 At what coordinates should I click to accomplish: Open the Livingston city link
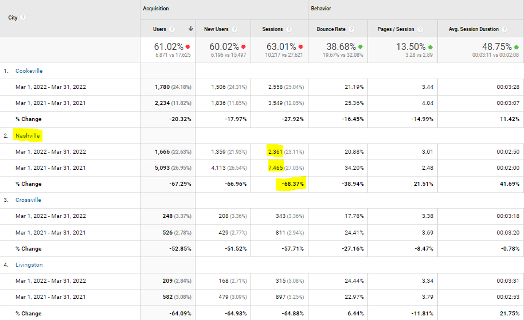29,265
